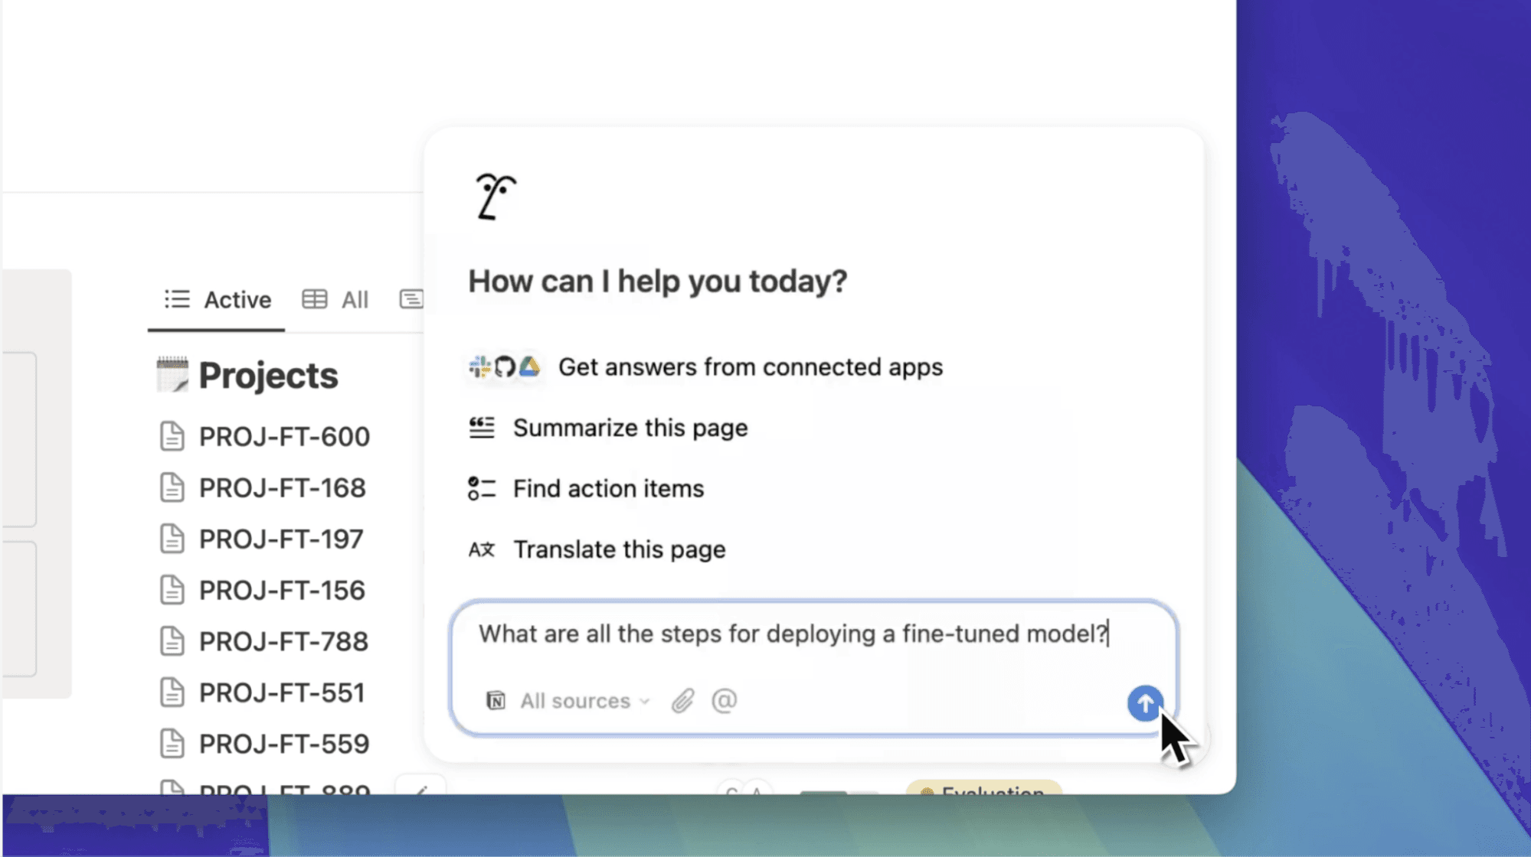Click the @ mention icon

[x=724, y=700]
